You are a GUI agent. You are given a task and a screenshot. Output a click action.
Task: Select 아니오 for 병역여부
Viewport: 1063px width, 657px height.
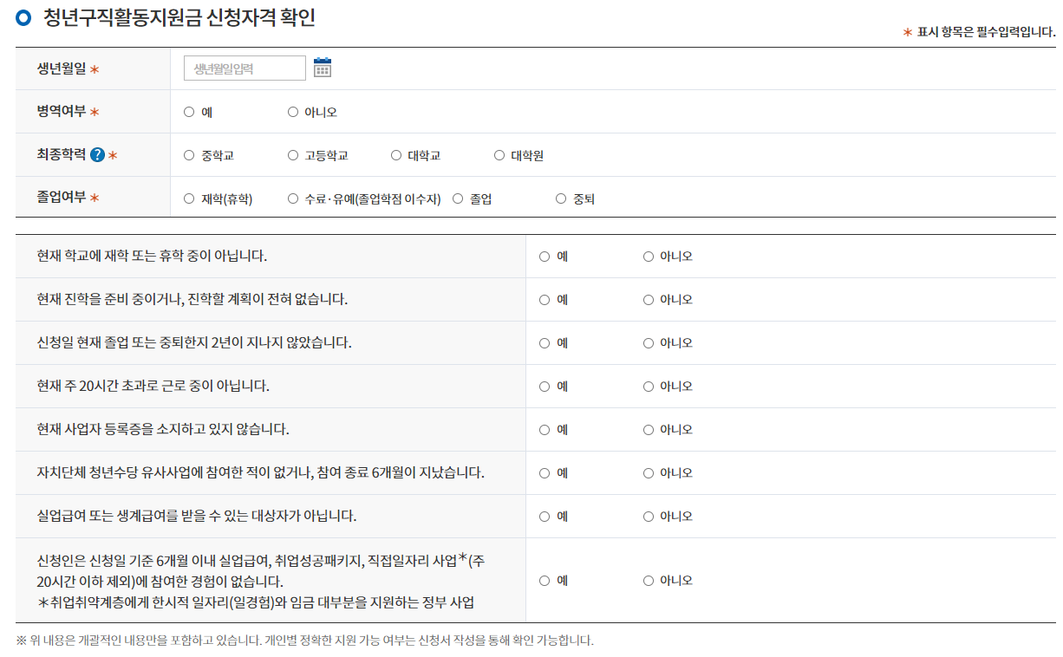[293, 112]
